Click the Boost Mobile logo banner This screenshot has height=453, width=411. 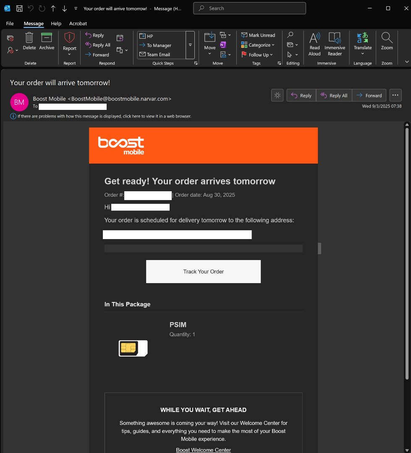(x=203, y=146)
